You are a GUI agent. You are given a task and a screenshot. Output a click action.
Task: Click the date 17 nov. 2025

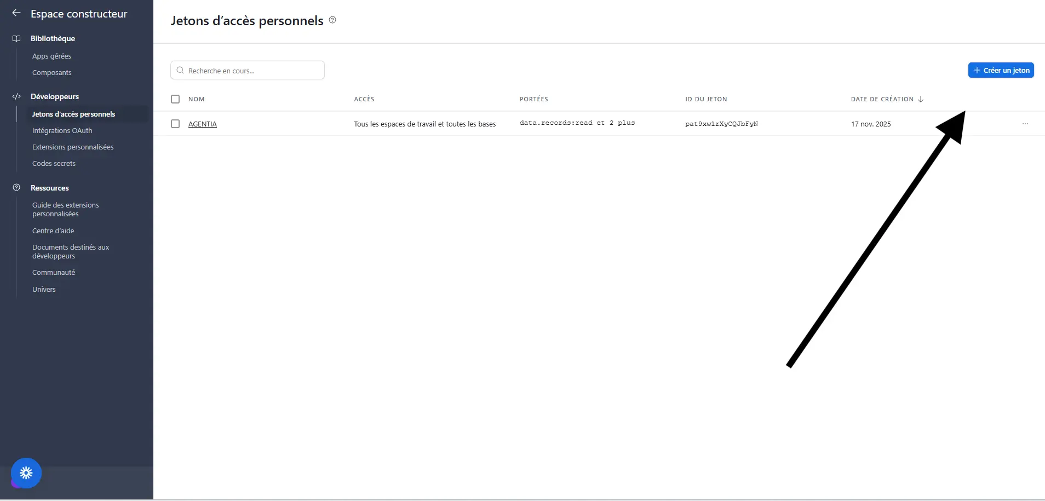[x=871, y=124]
